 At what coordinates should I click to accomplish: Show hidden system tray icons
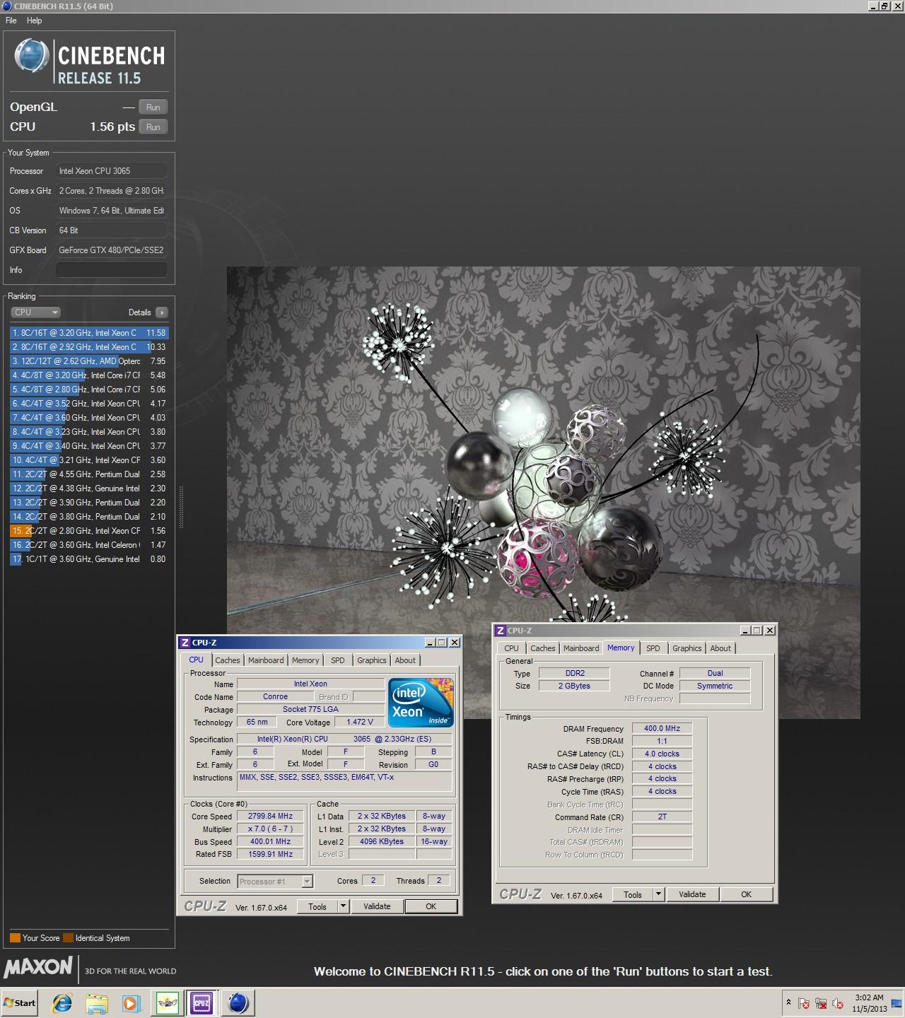pos(788,1002)
